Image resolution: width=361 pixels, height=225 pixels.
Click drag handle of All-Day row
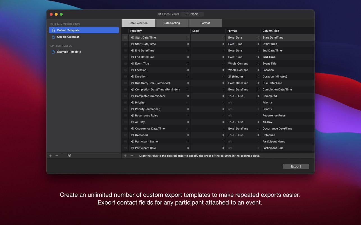coord(125,122)
